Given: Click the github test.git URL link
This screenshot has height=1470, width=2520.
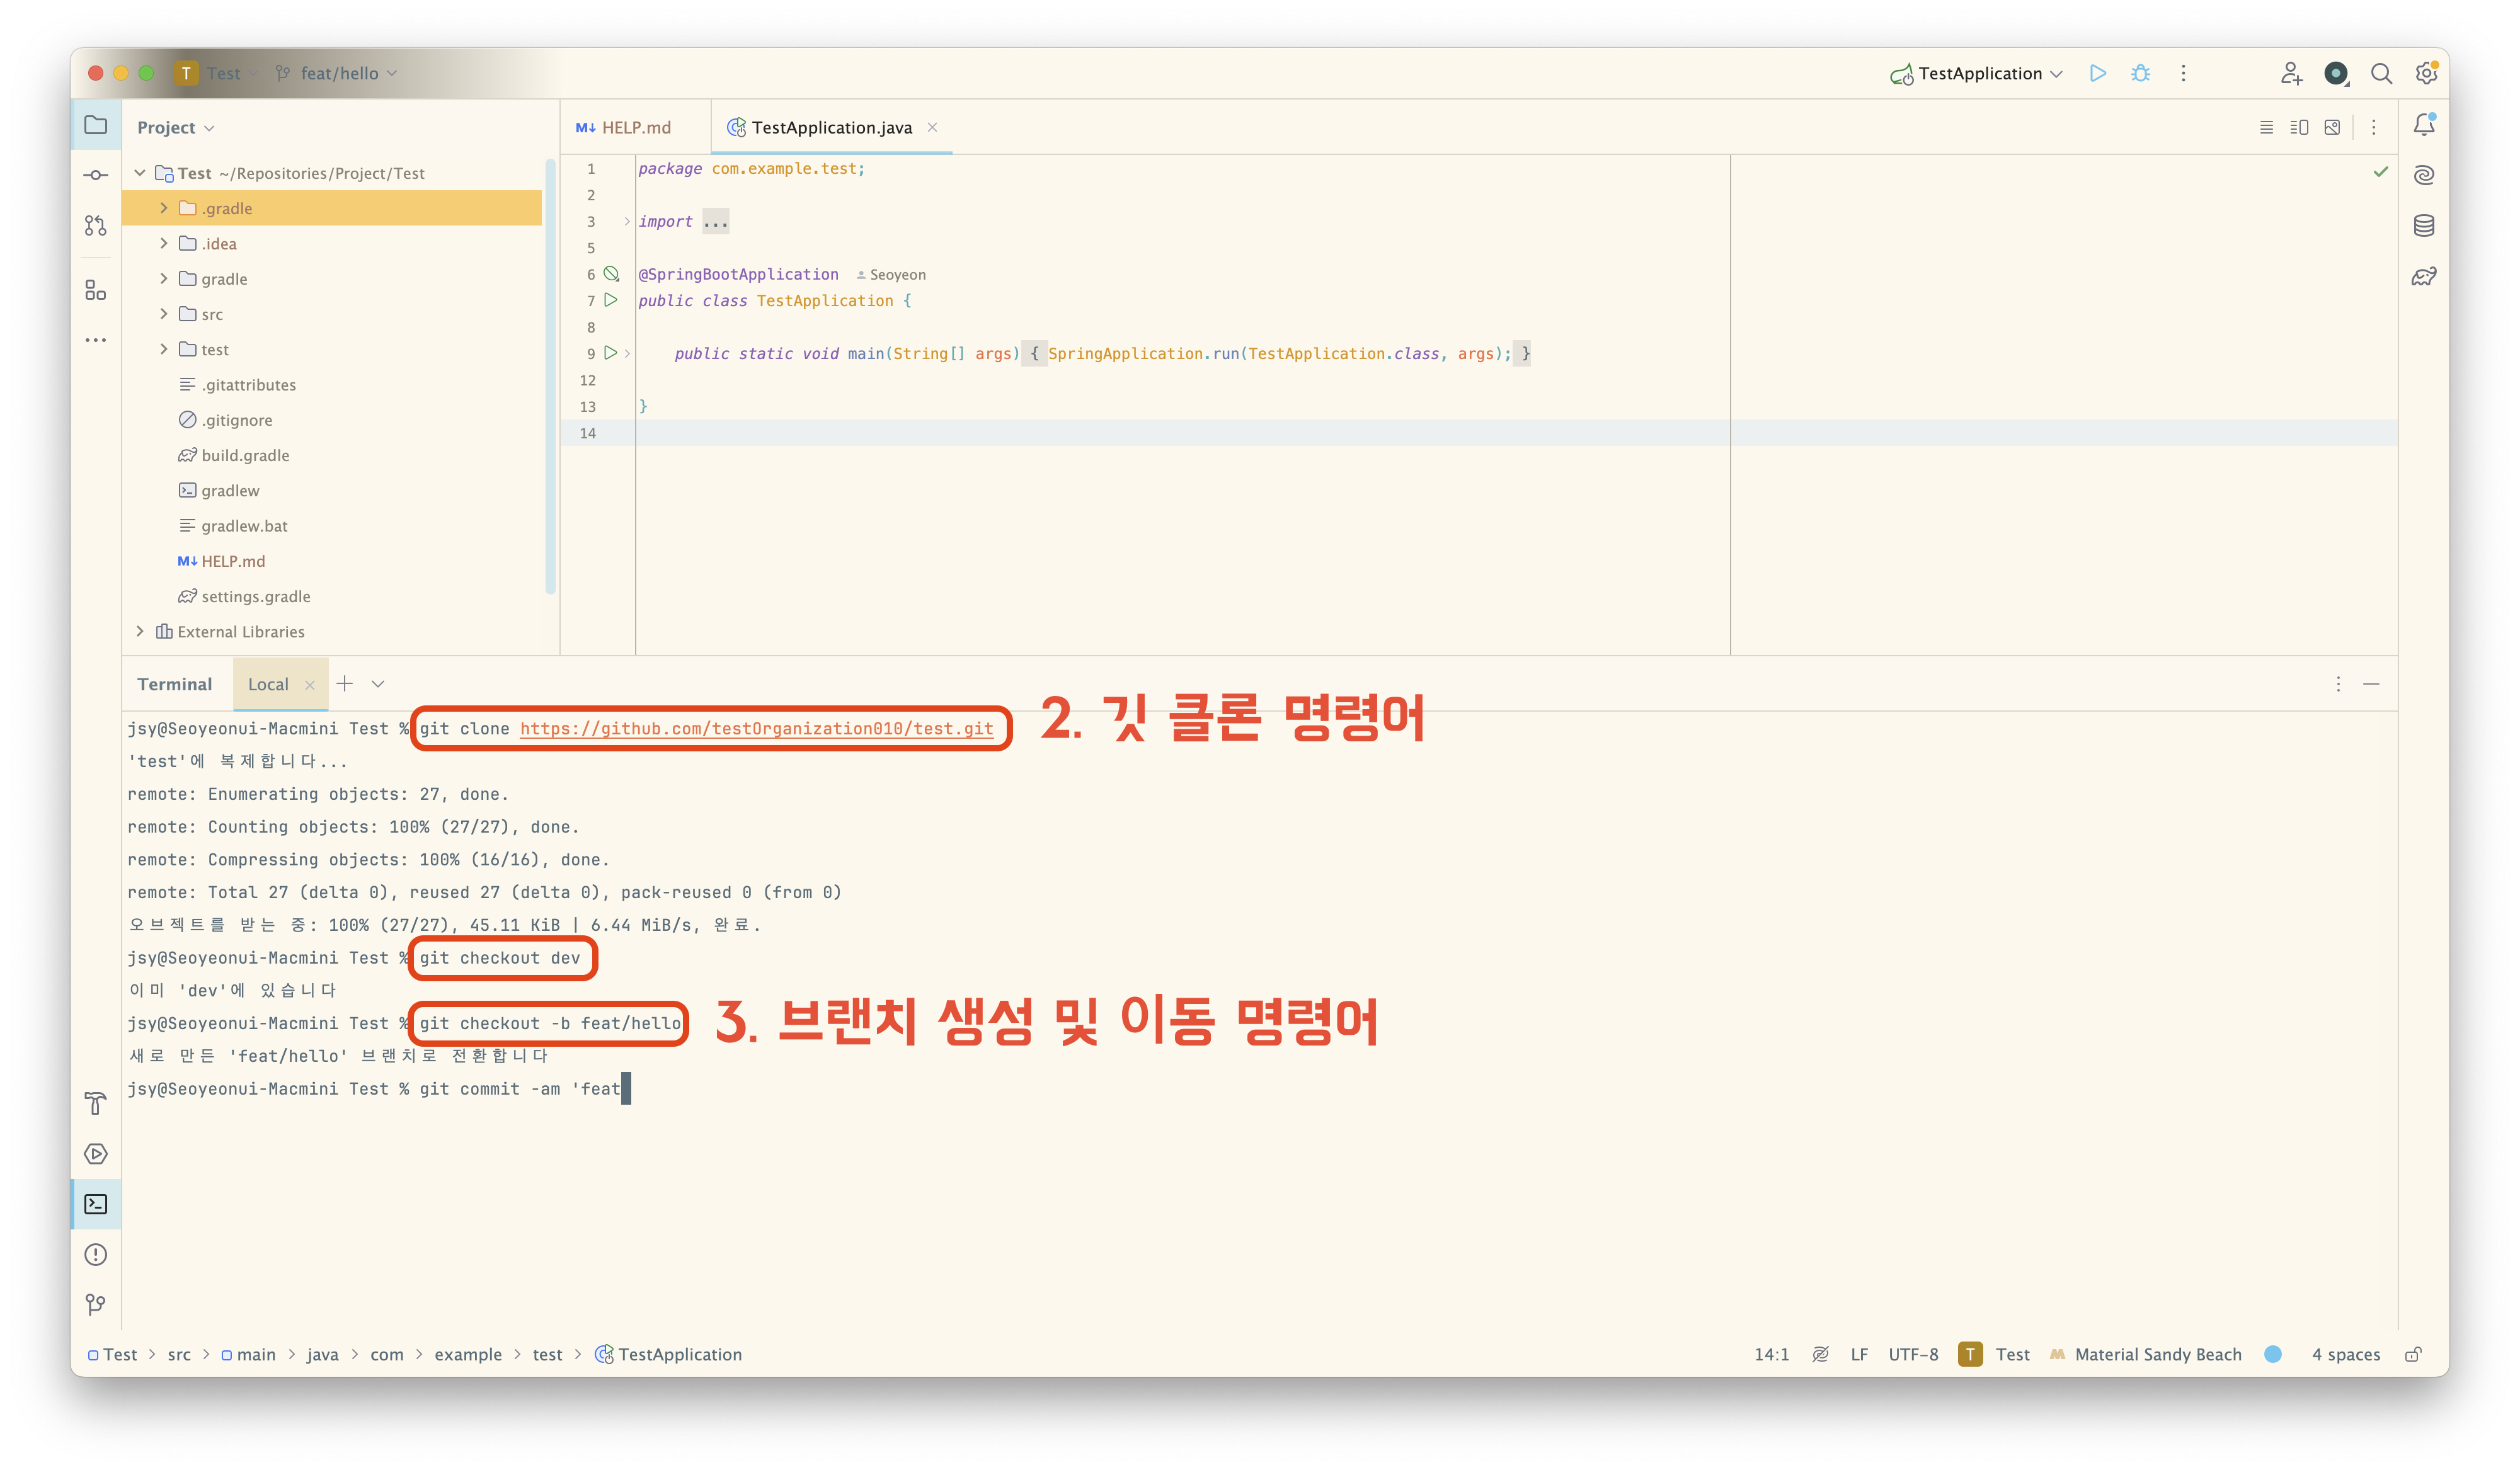Looking at the screenshot, I should point(756,728).
